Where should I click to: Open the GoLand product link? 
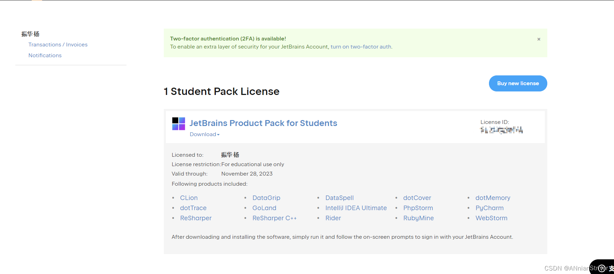click(x=264, y=208)
